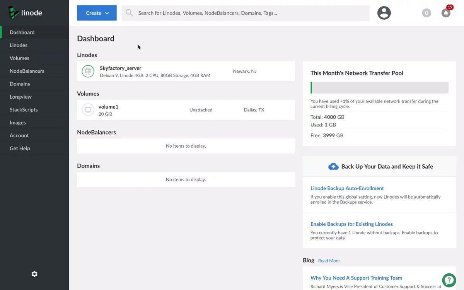Open Linode Backup Auto-Enrollment link
This screenshot has width=464, height=290.
(347, 188)
